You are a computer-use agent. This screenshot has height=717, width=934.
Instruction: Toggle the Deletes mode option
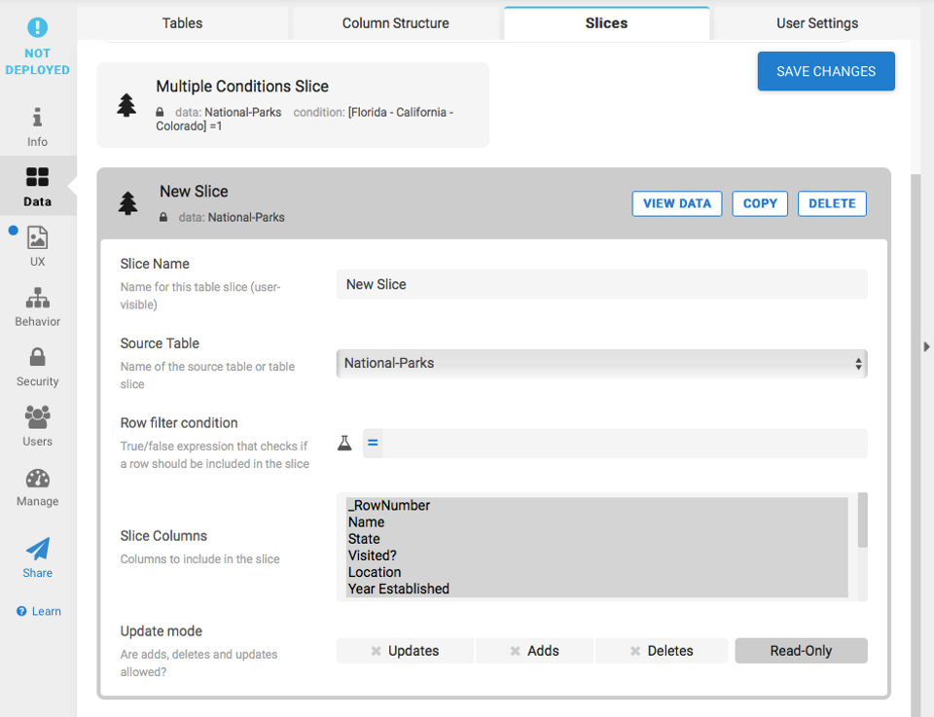[662, 651]
